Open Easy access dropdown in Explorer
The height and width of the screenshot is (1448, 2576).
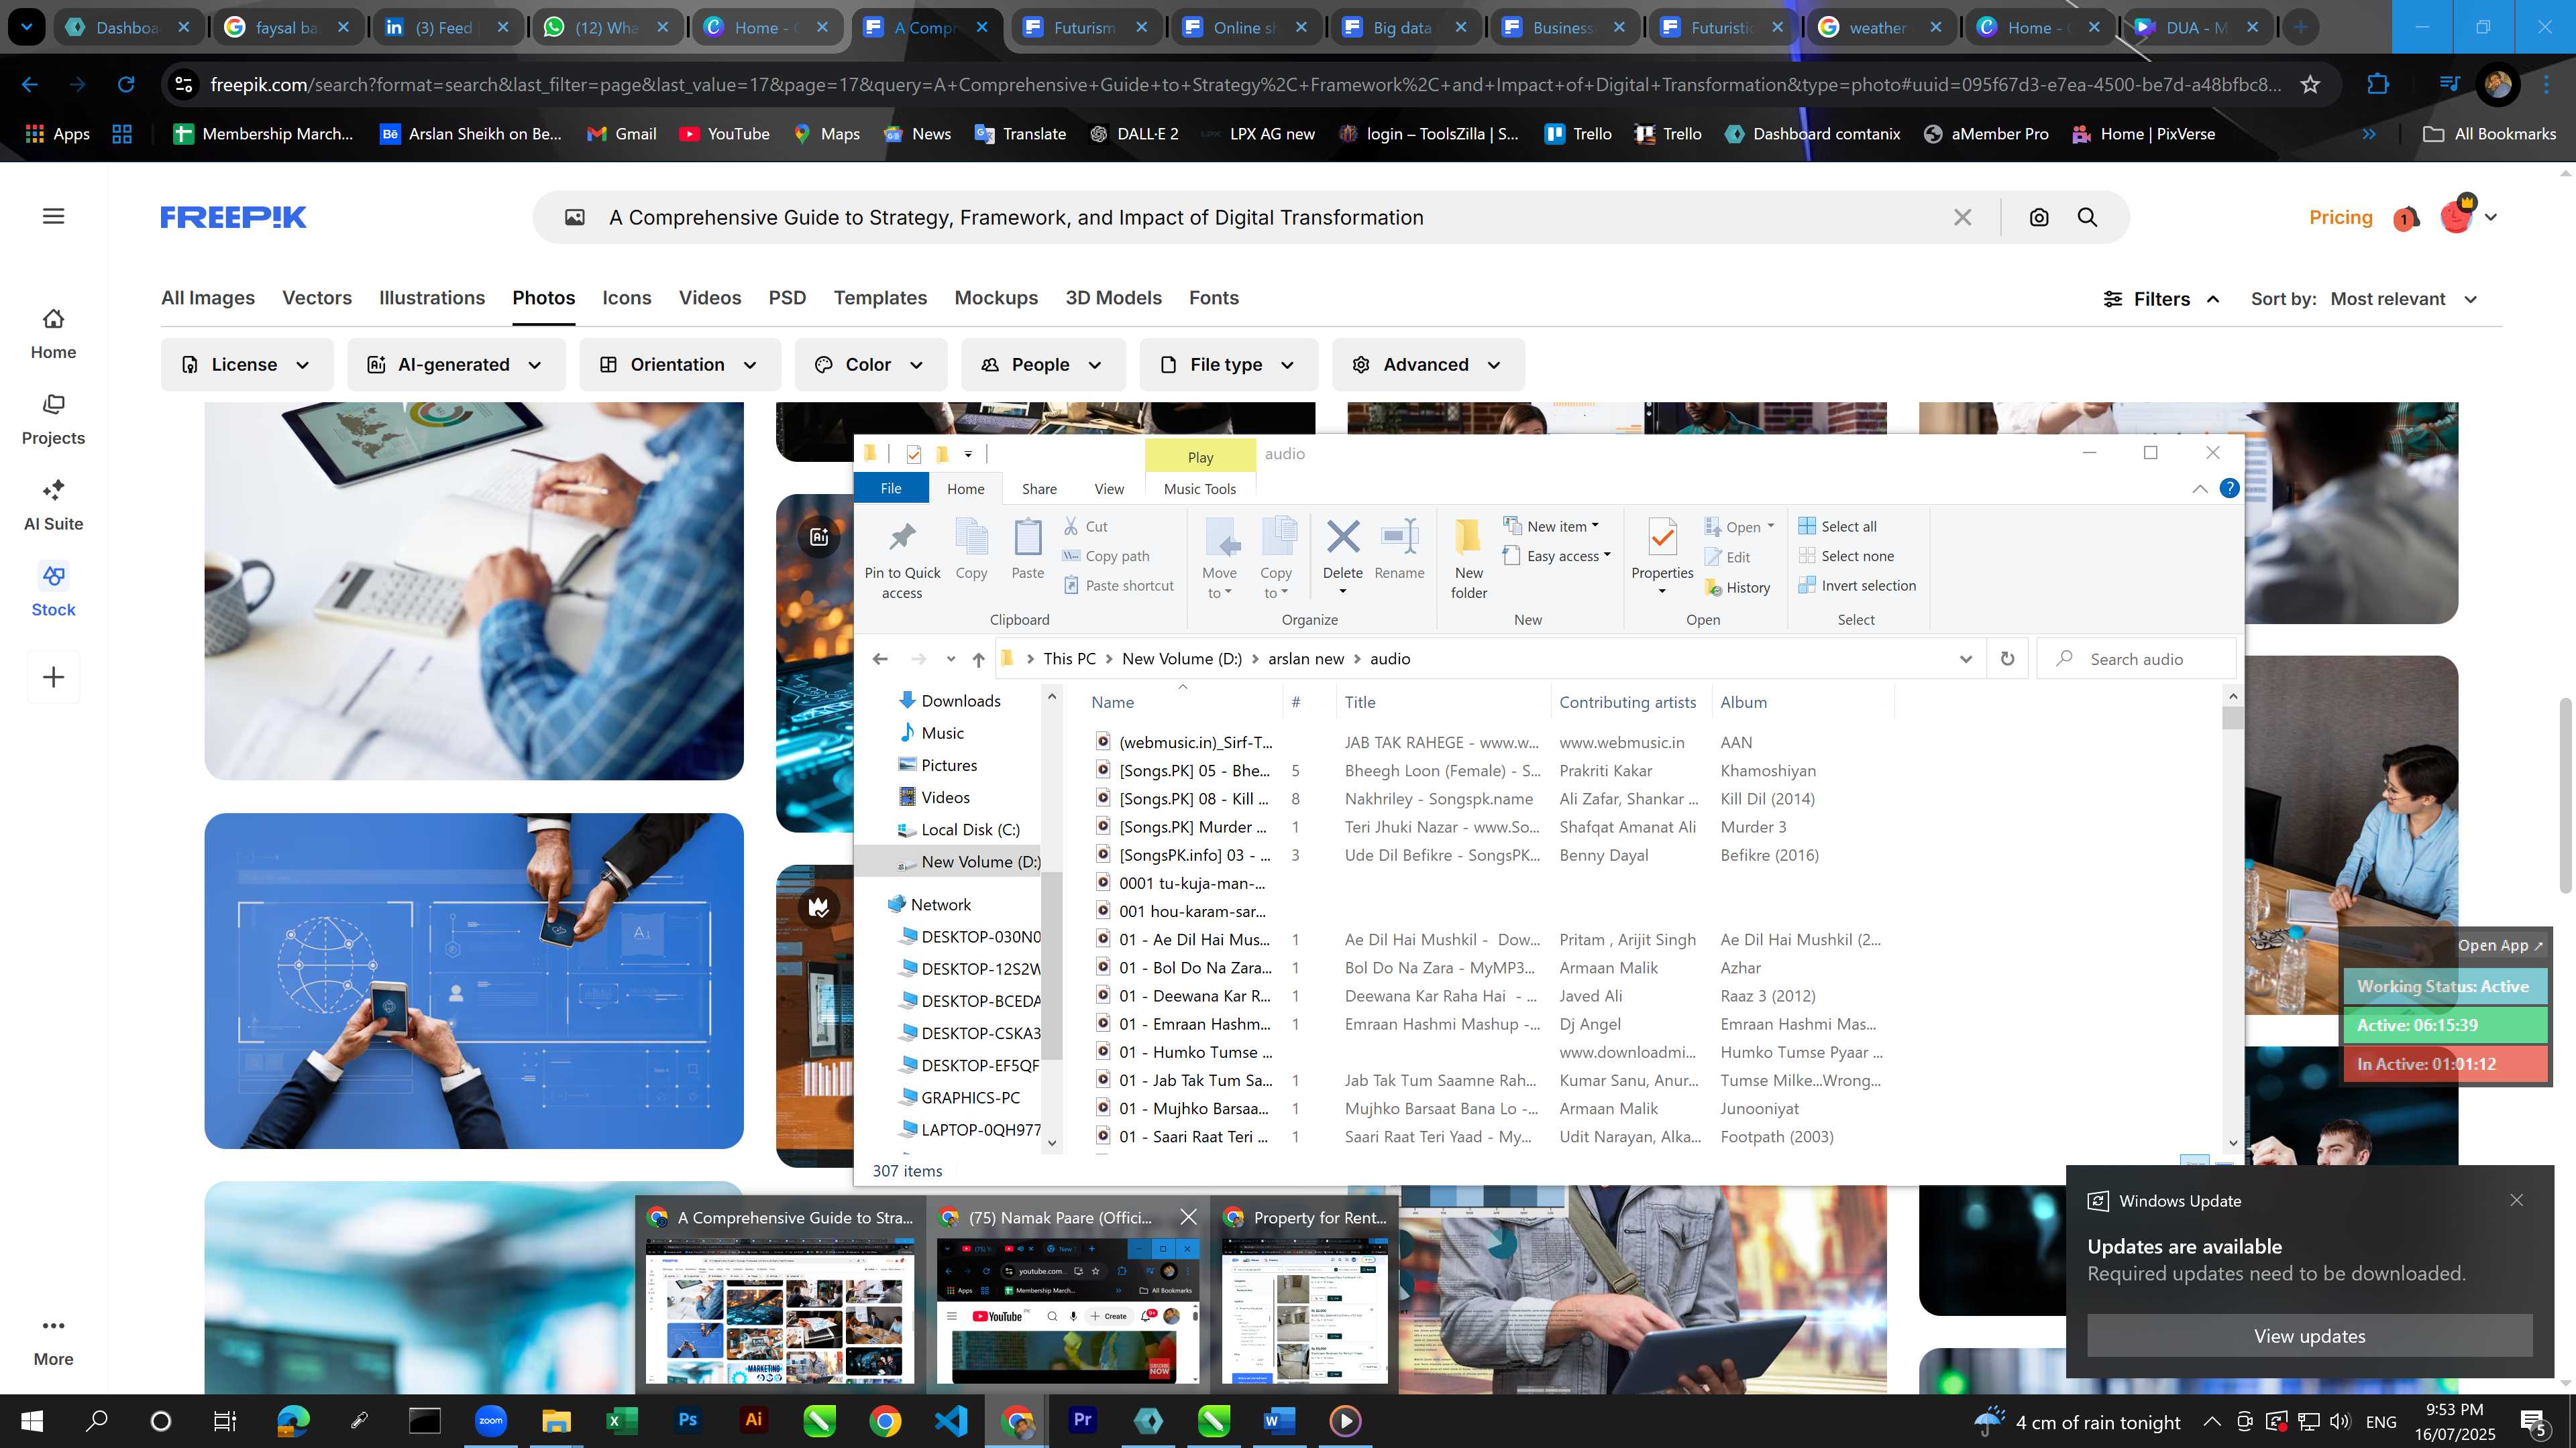[1557, 556]
